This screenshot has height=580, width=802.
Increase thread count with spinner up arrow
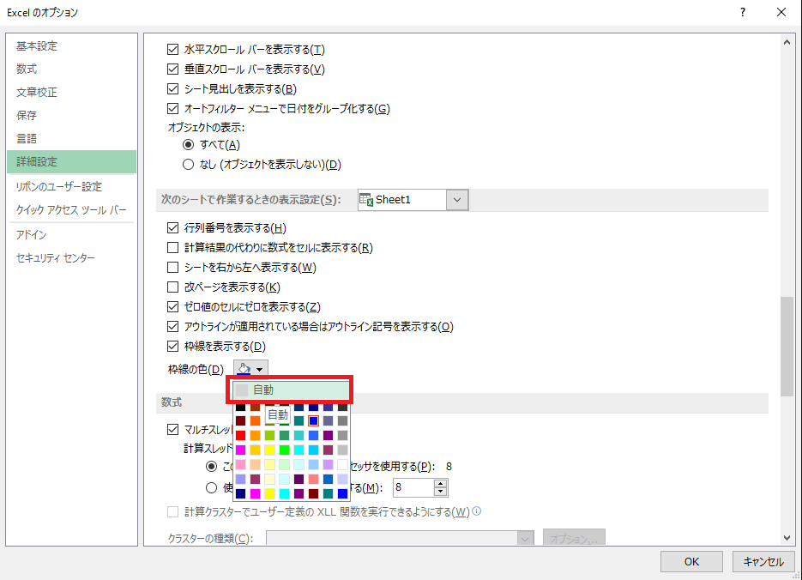pos(441,483)
